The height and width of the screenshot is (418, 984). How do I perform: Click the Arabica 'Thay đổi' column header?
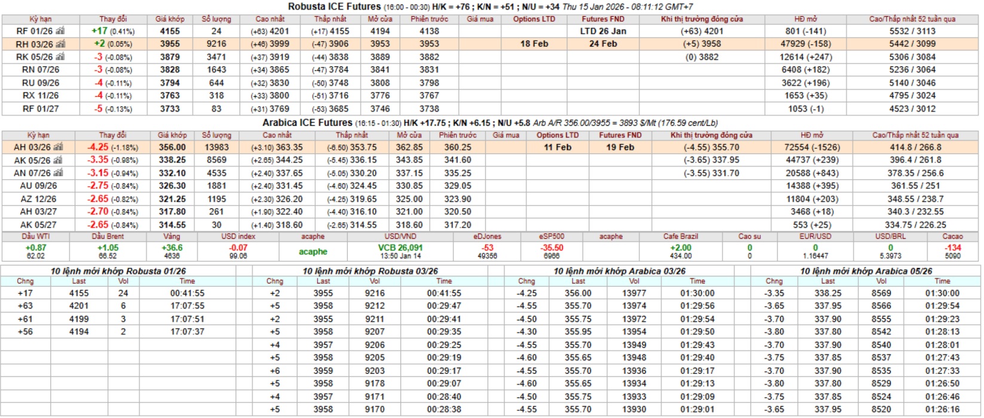click(112, 136)
